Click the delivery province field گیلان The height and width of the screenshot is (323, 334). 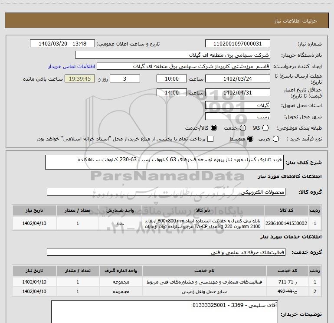[238, 105]
